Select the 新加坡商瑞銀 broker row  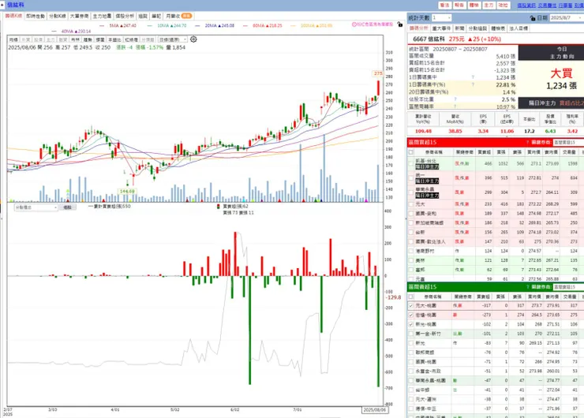(x=496, y=222)
